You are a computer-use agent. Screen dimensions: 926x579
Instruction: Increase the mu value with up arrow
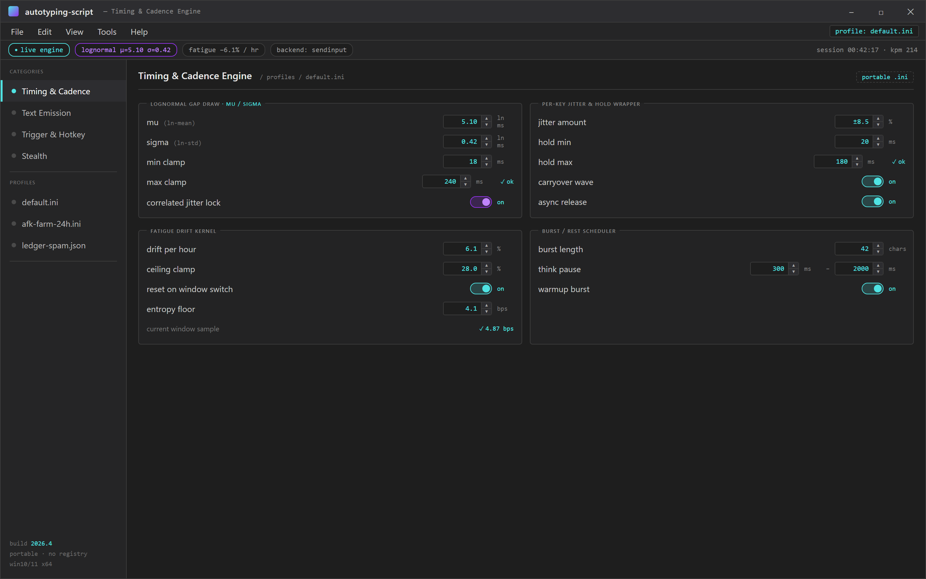(x=486, y=119)
